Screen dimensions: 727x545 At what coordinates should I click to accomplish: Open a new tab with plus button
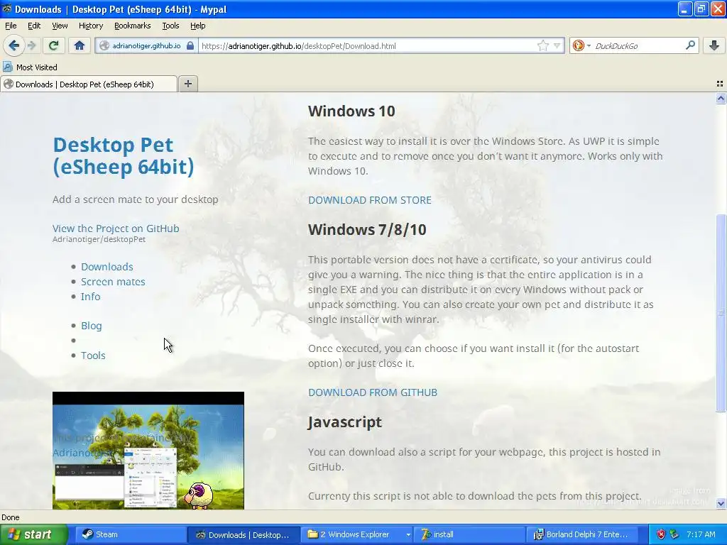(x=187, y=84)
